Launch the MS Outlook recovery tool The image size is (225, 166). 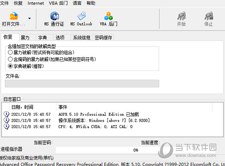(x=81, y=19)
